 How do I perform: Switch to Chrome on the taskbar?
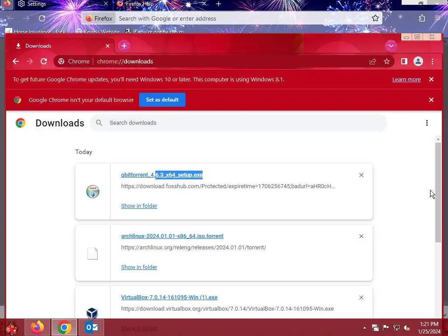64,327
